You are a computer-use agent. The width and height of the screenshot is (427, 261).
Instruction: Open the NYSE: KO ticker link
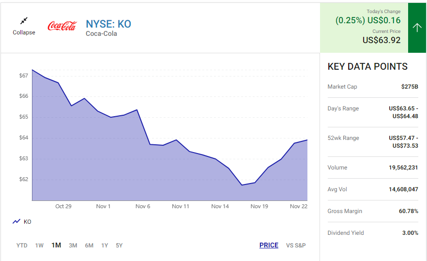[108, 24]
